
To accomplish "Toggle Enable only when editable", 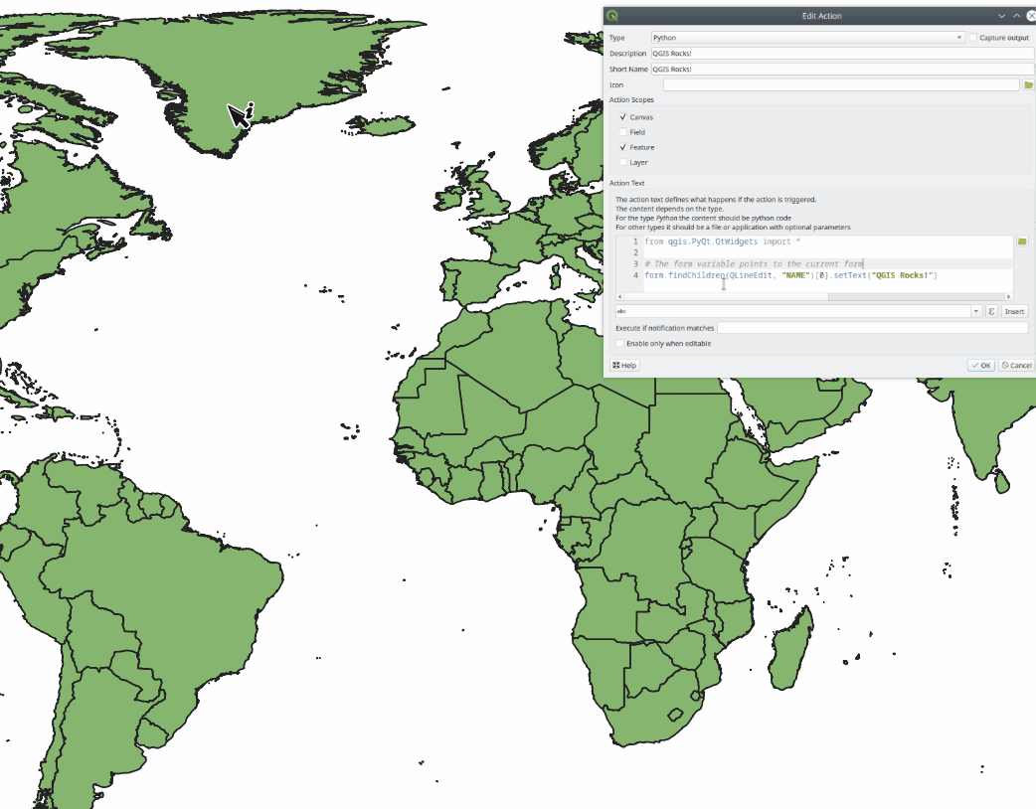I will pos(620,344).
